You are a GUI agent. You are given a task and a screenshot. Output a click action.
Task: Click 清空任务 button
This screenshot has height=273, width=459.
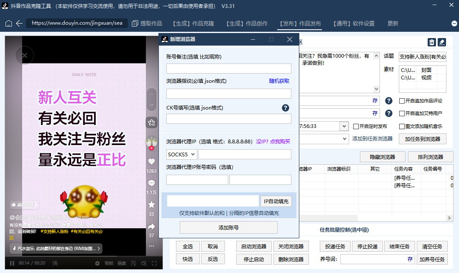point(432,247)
